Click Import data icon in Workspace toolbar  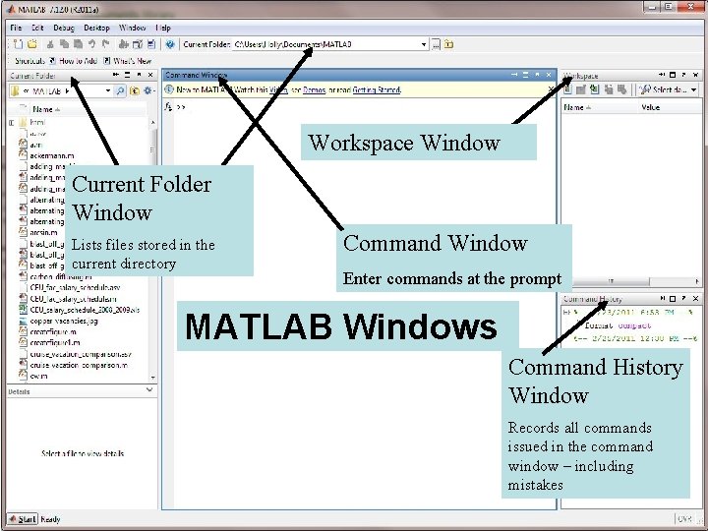click(x=595, y=89)
